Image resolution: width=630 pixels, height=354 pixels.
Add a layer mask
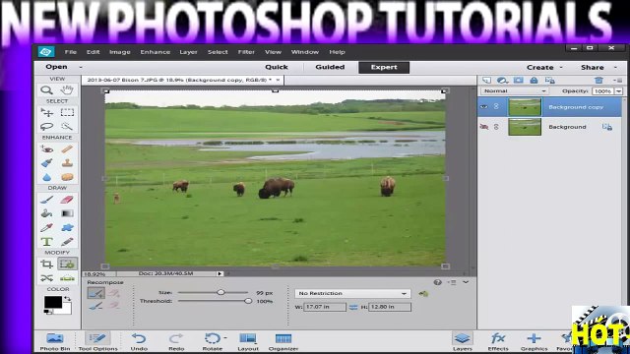point(519,81)
